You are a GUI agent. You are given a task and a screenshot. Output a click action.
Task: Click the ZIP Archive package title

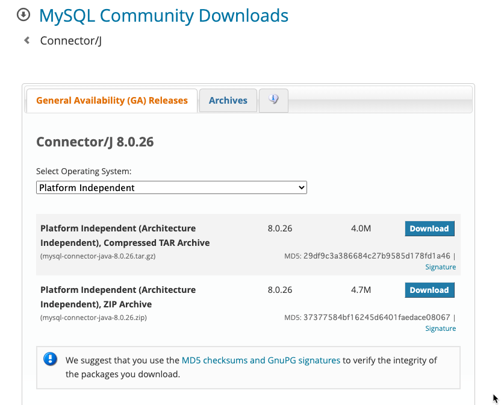(x=118, y=297)
